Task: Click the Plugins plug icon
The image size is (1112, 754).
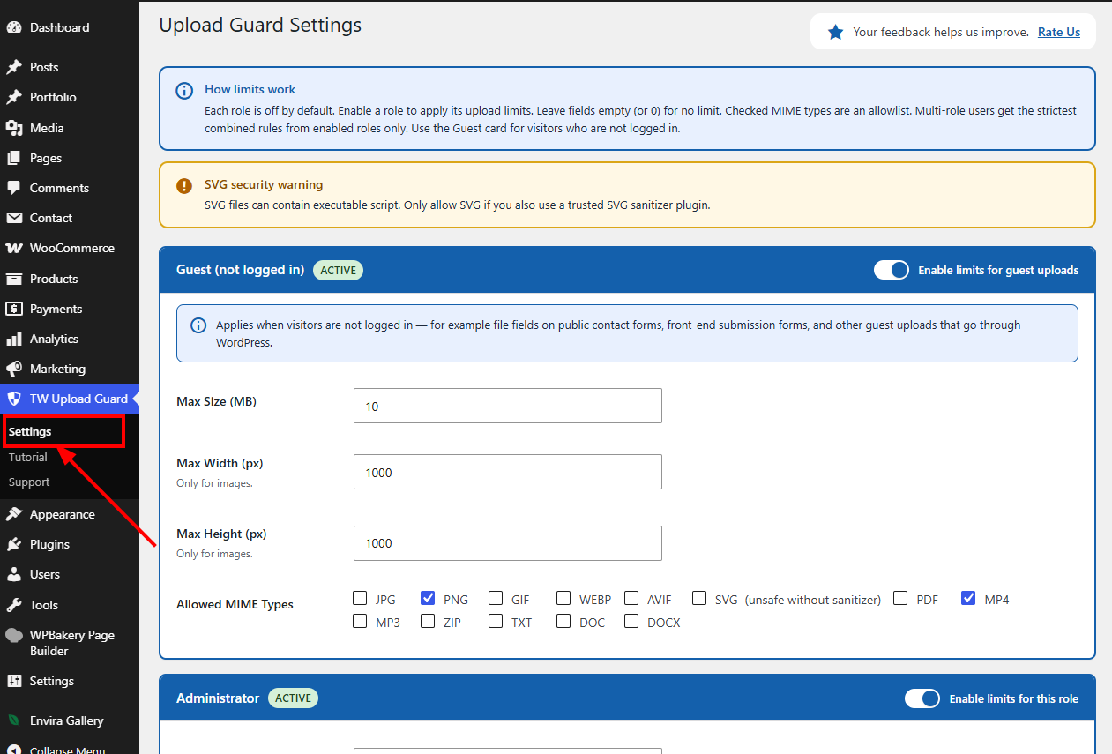Action: click(x=14, y=544)
